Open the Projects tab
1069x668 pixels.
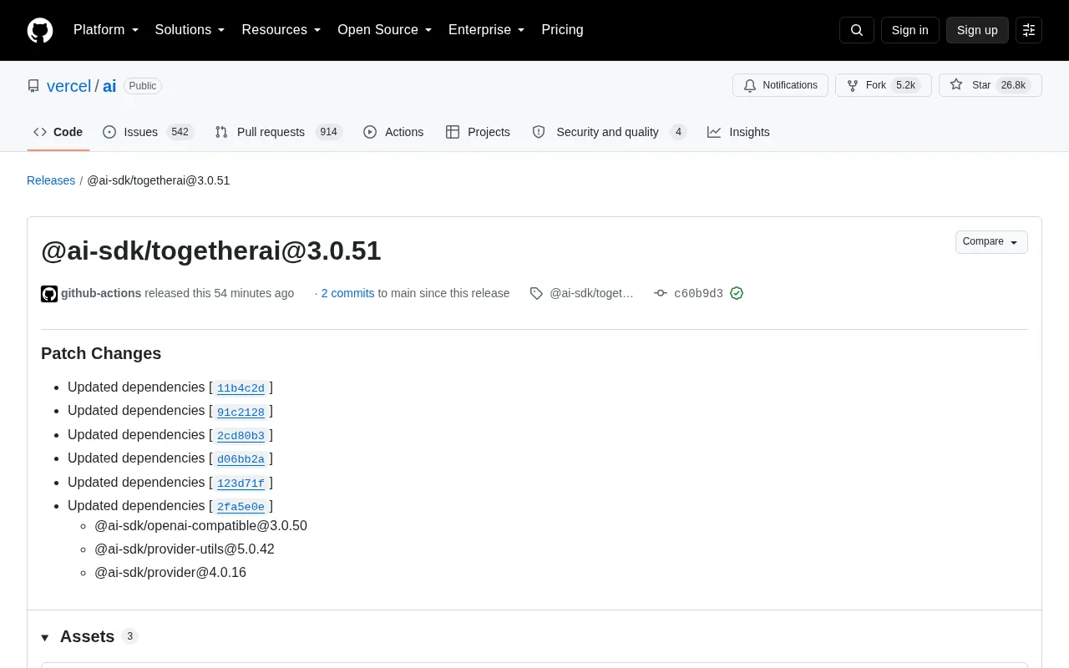pyautogui.click(x=478, y=132)
